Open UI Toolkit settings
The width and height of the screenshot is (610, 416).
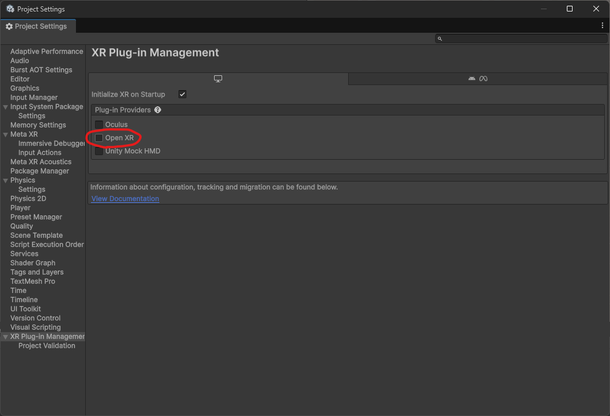pyautogui.click(x=26, y=309)
